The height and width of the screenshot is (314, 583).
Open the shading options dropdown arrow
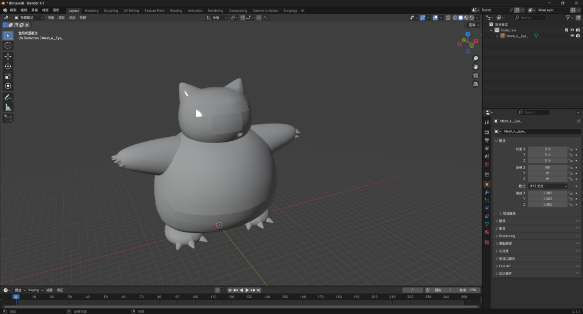(x=478, y=18)
